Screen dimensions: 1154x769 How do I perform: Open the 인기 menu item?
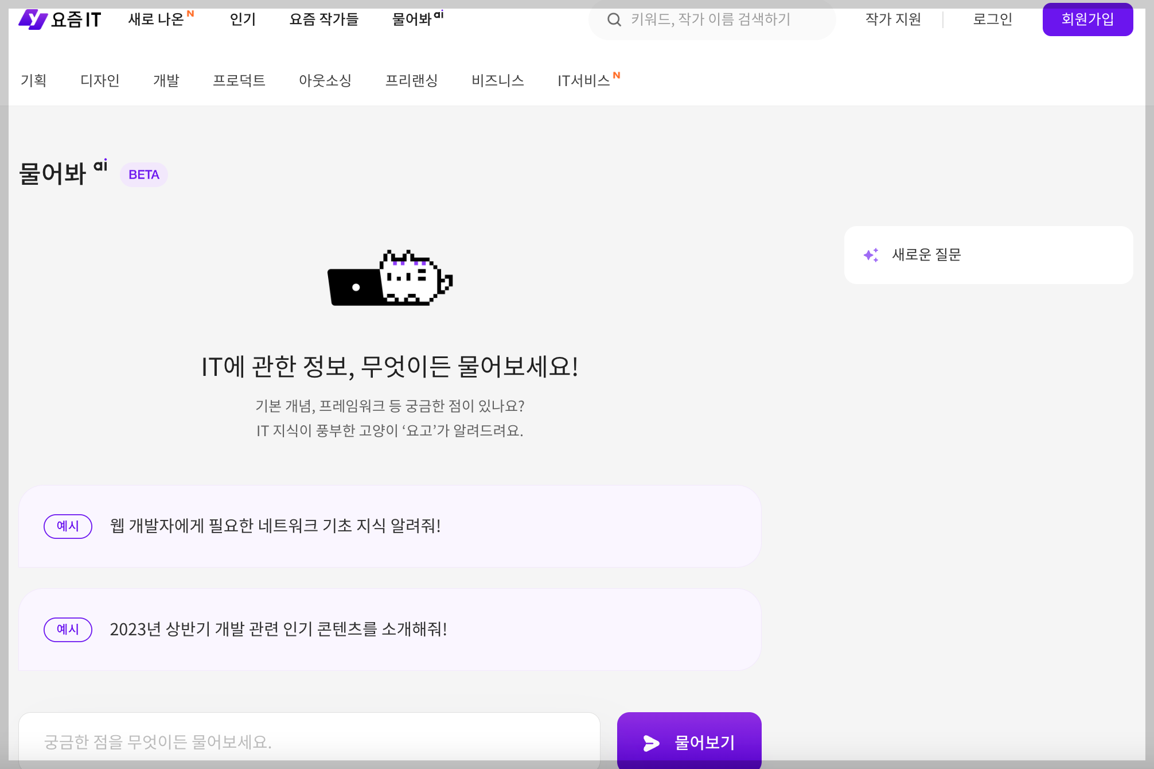click(x=243, y=20)
